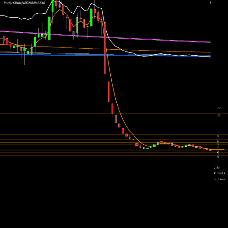
Task: Click the volume readout starting 'V: 1.03'
Action: (219, 173)
